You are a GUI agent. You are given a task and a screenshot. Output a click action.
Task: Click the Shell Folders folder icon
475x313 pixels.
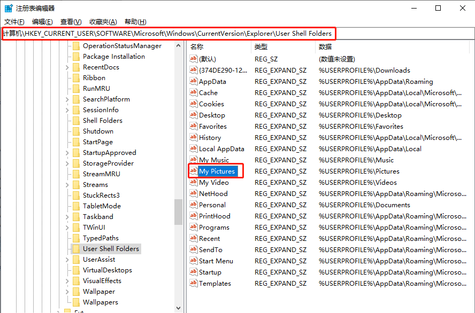76,121
